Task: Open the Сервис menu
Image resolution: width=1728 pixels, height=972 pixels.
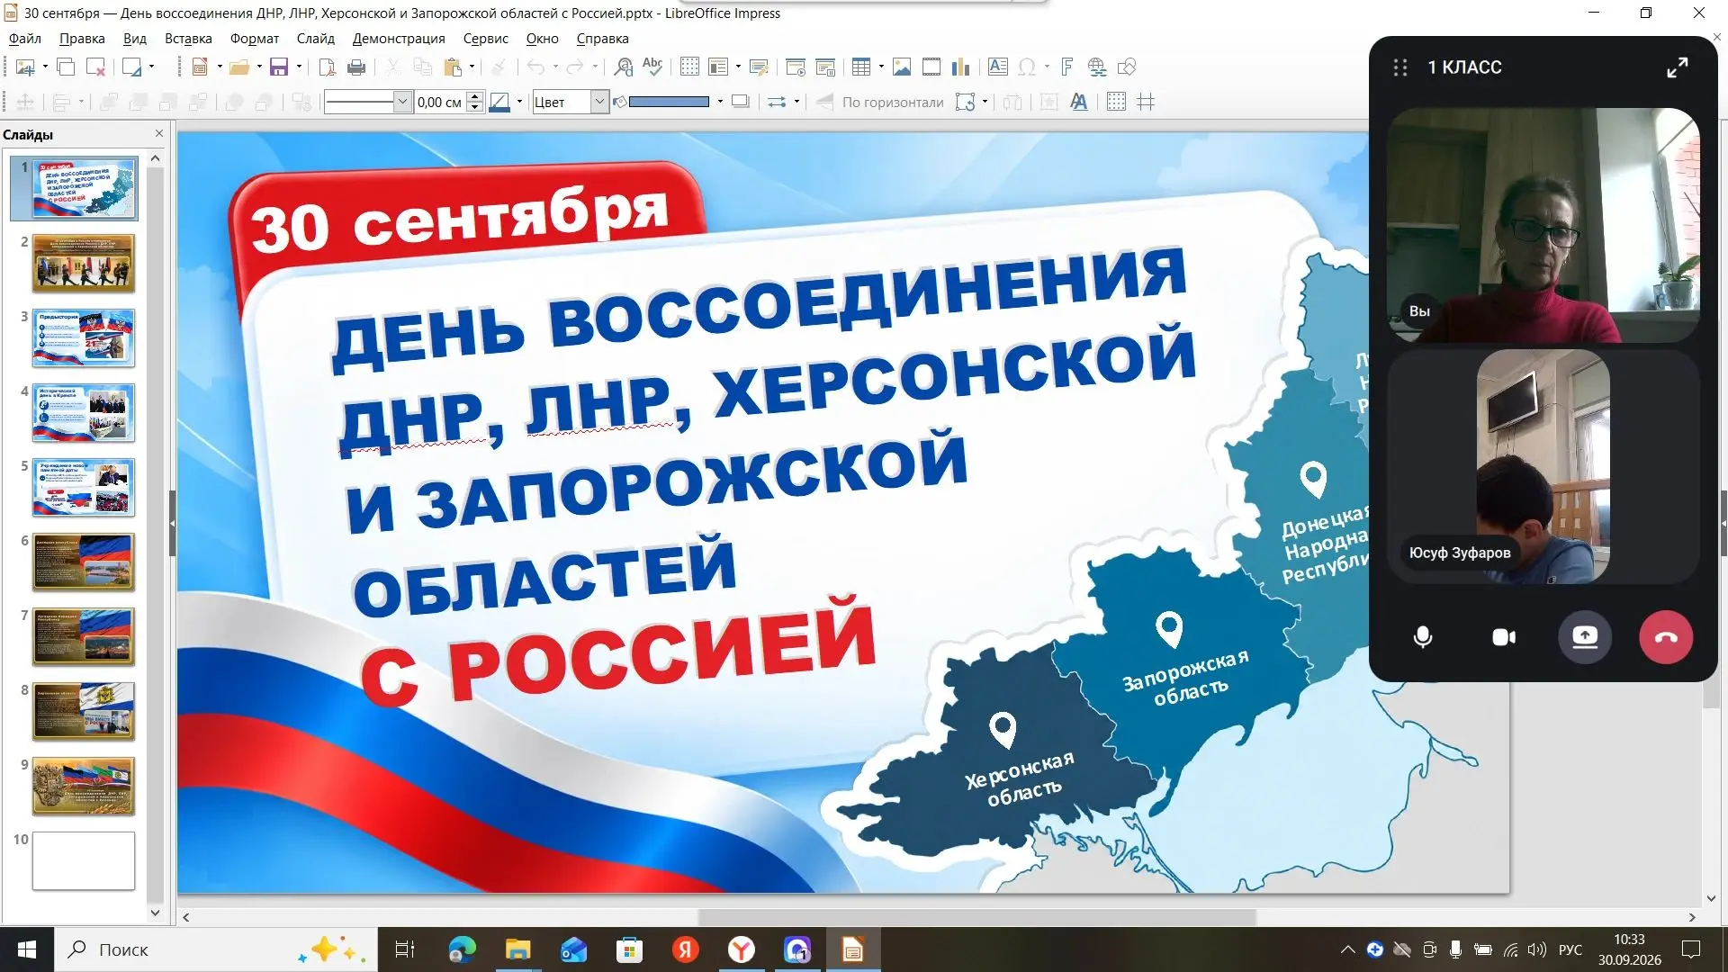Action: (x=486, y=39)
